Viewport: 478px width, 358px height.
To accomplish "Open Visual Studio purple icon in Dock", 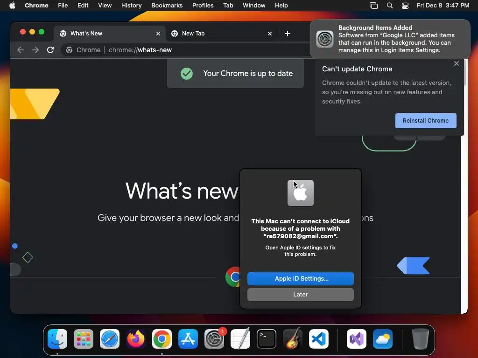I will tap(357, 338).
